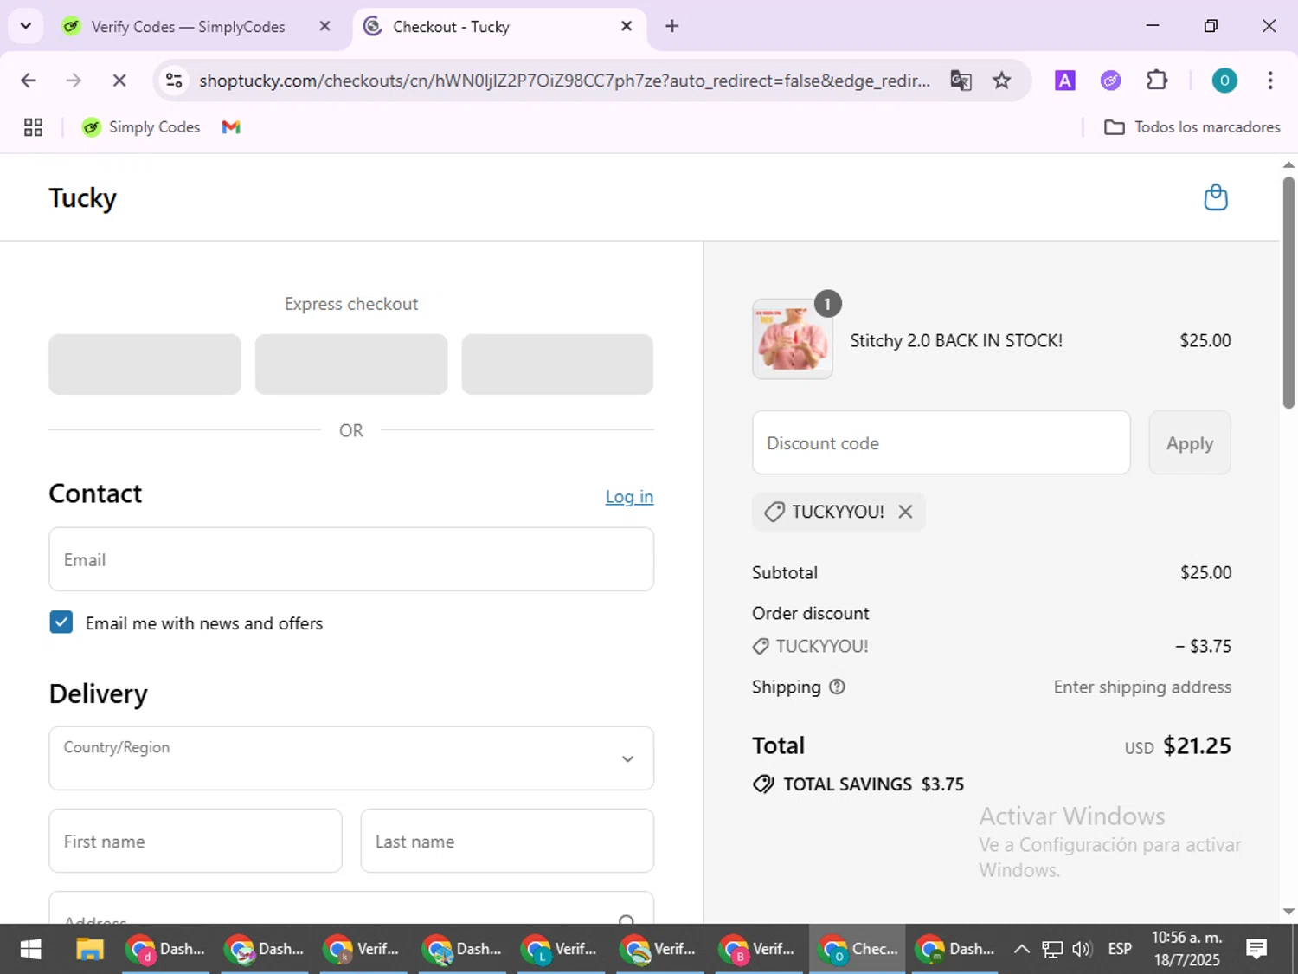Click the Log in link

point(629,497)
